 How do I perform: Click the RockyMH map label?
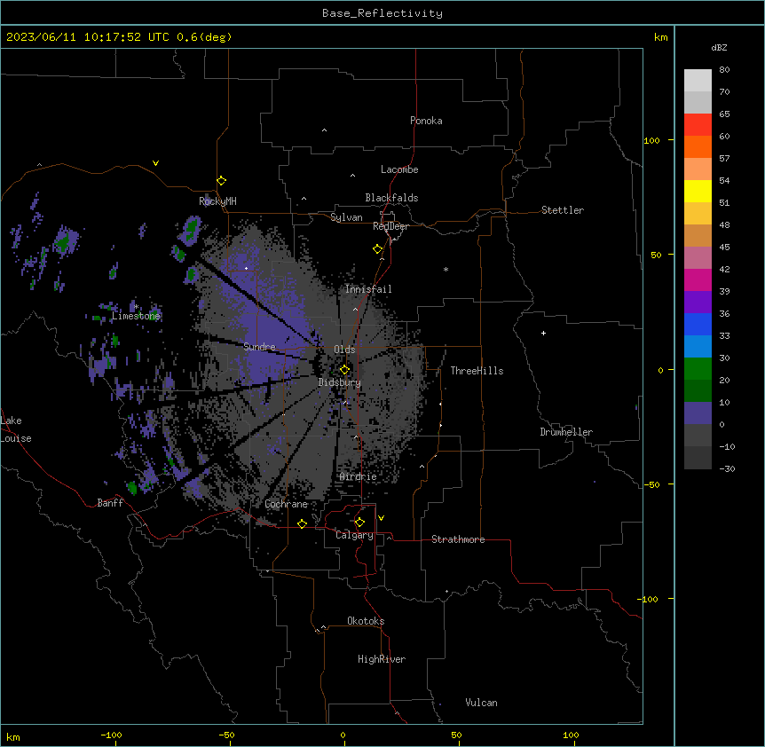tap(217, 201)
